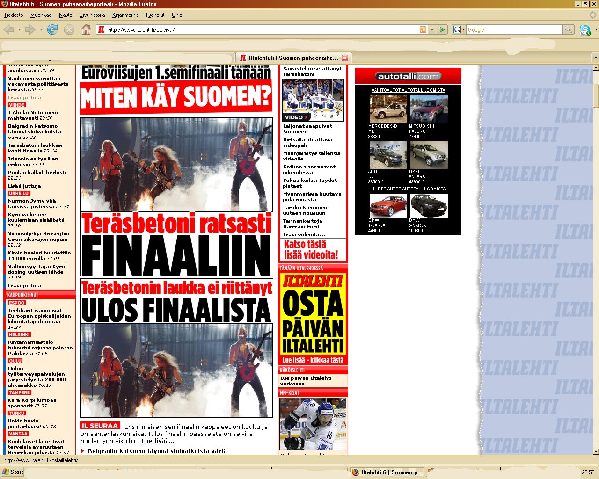
Task: Open the Kirjanmerkit menu
Action: point(125,15)
